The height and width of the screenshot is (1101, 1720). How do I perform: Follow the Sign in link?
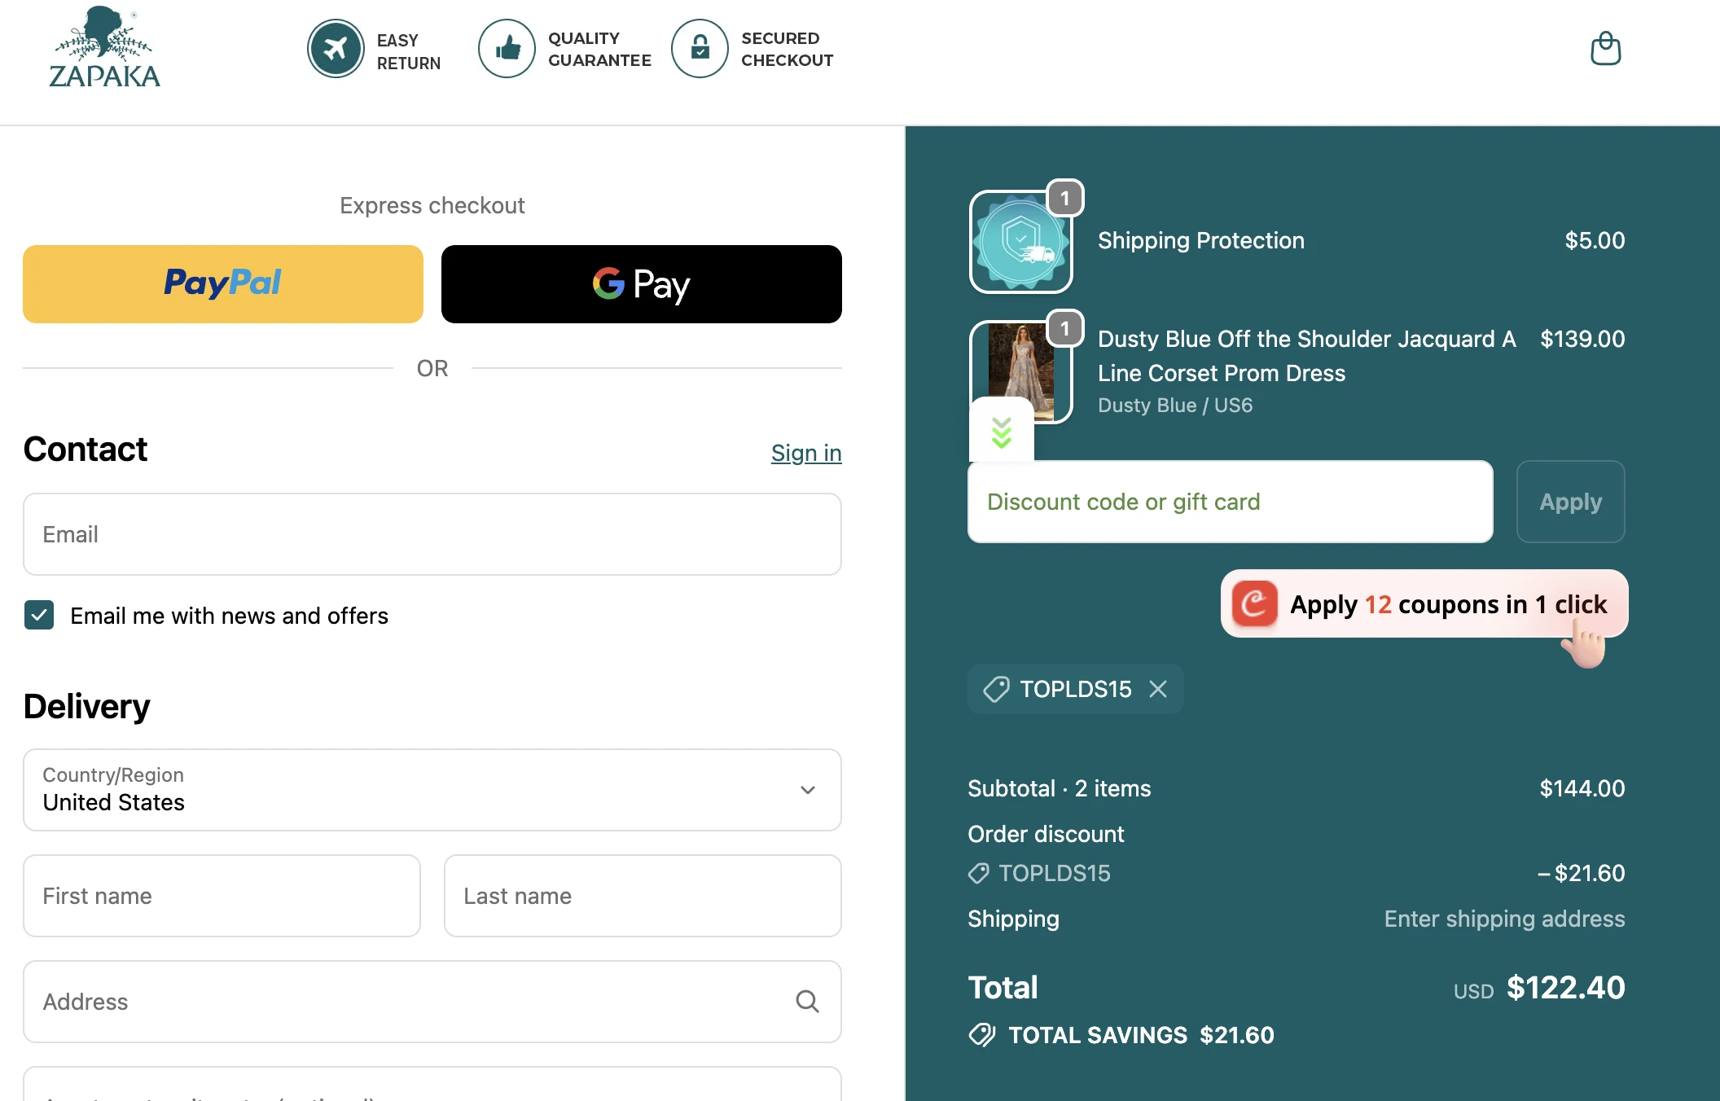[806, 453]
